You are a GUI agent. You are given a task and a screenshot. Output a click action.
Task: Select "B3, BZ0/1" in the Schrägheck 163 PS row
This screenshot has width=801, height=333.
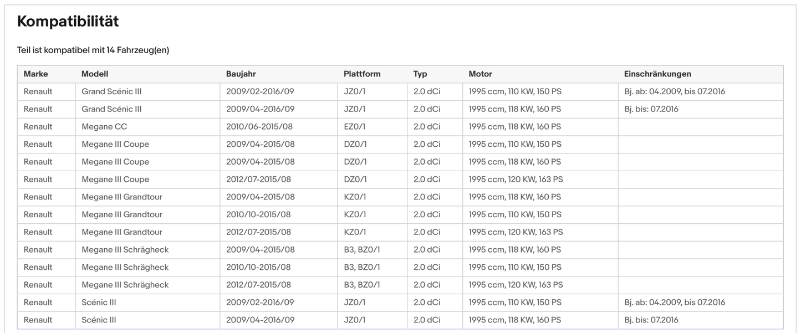coord(362,285)
